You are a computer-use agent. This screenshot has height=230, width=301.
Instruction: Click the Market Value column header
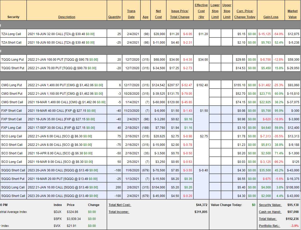[292, 14]
